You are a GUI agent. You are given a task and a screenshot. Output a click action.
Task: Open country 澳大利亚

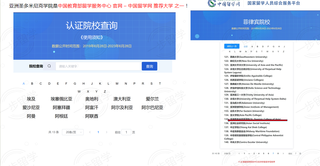tap(122, 99)
